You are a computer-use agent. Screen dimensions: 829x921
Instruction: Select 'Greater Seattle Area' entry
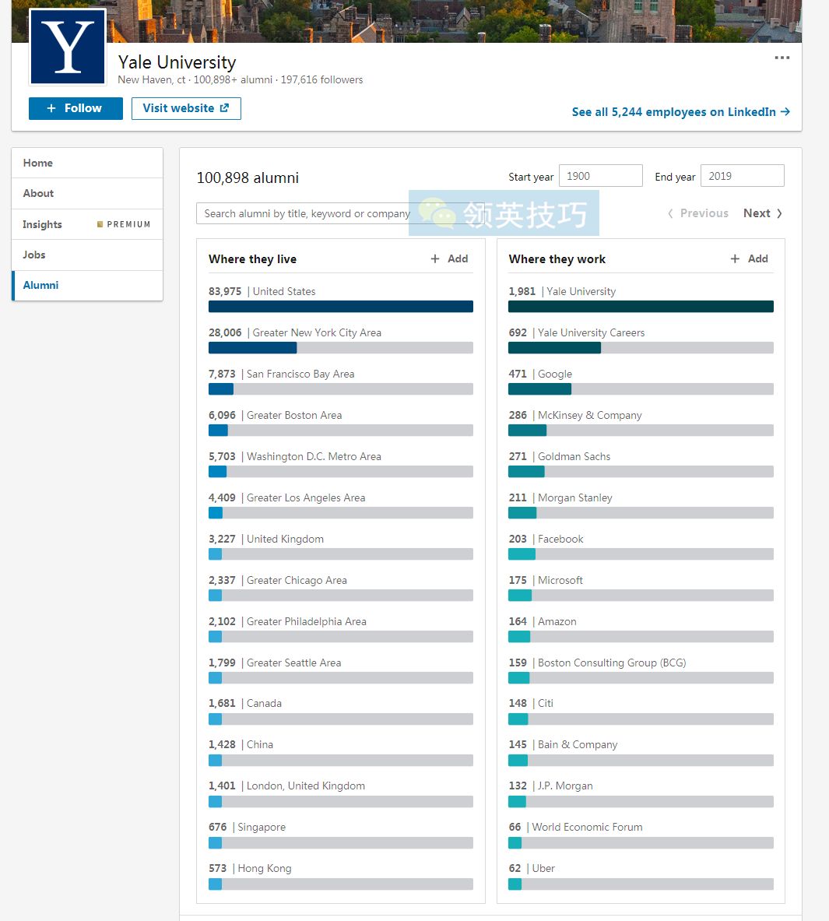[340, 670]
